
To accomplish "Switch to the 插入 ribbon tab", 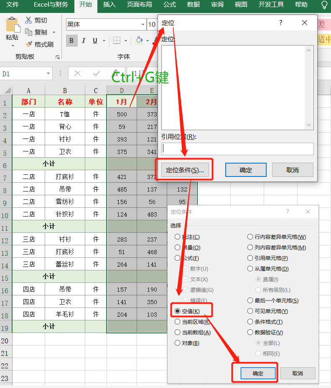I will coord(109,5).
